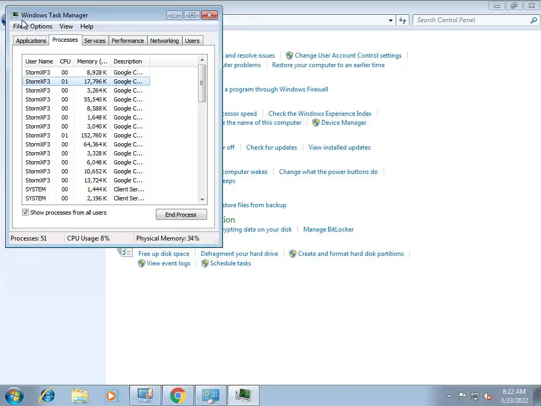Open the Options menu in Task Manager
The height and width of the screenshot is (406, 541).
(41, 26)
